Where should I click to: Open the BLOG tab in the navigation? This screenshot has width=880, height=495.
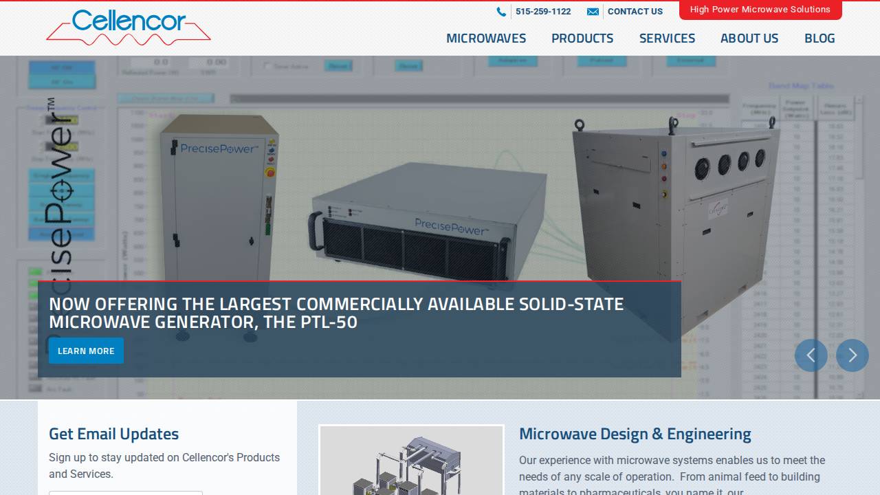[819, 38]
